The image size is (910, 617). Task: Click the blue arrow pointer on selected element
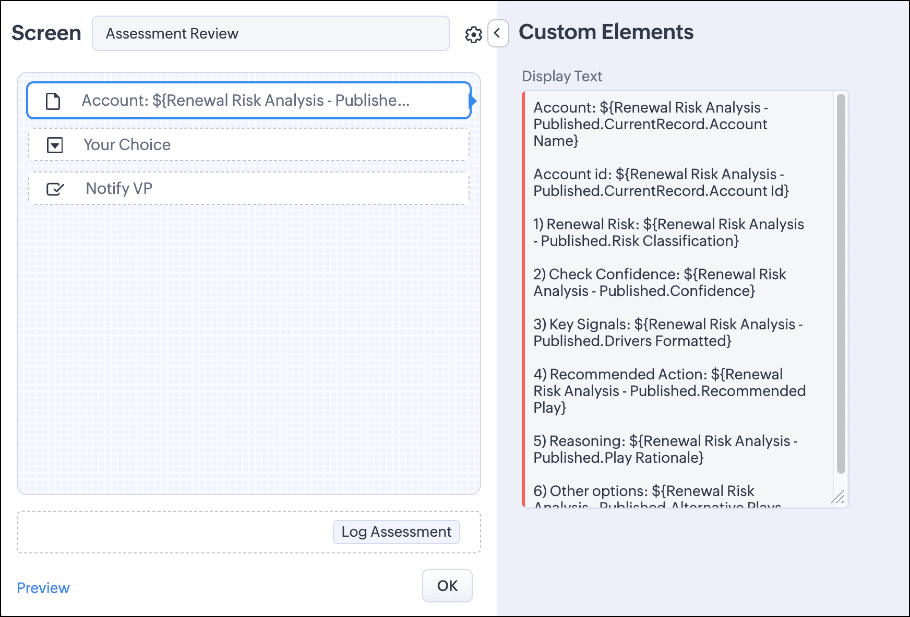(473, 101)
